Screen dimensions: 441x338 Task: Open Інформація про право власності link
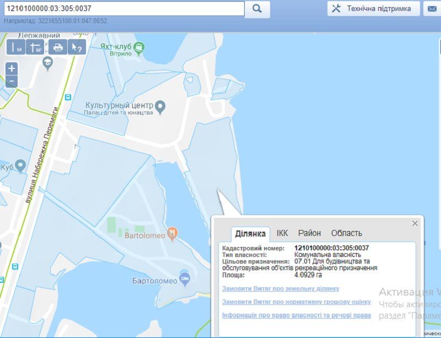coord(296,315)
